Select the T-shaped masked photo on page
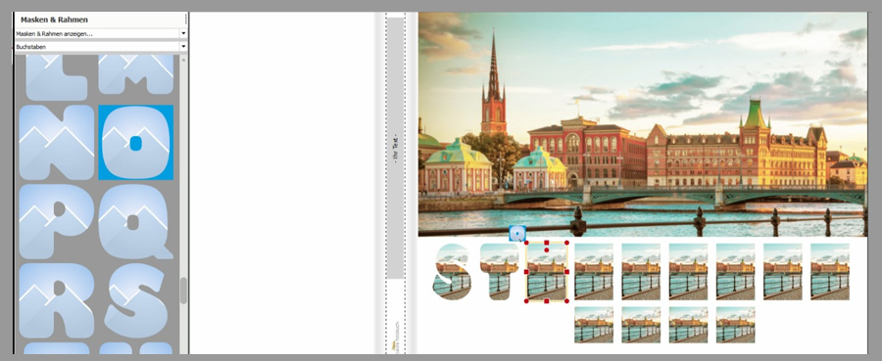 [x=499, y=272]
